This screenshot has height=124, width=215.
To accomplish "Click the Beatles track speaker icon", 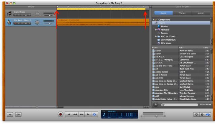I will 9,22.
